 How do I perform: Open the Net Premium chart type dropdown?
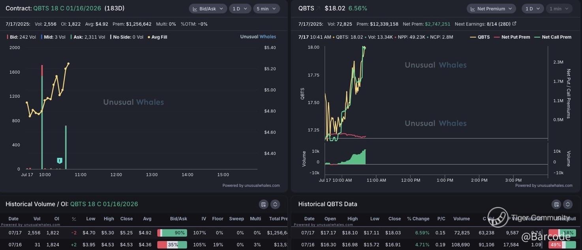point(491,9)
